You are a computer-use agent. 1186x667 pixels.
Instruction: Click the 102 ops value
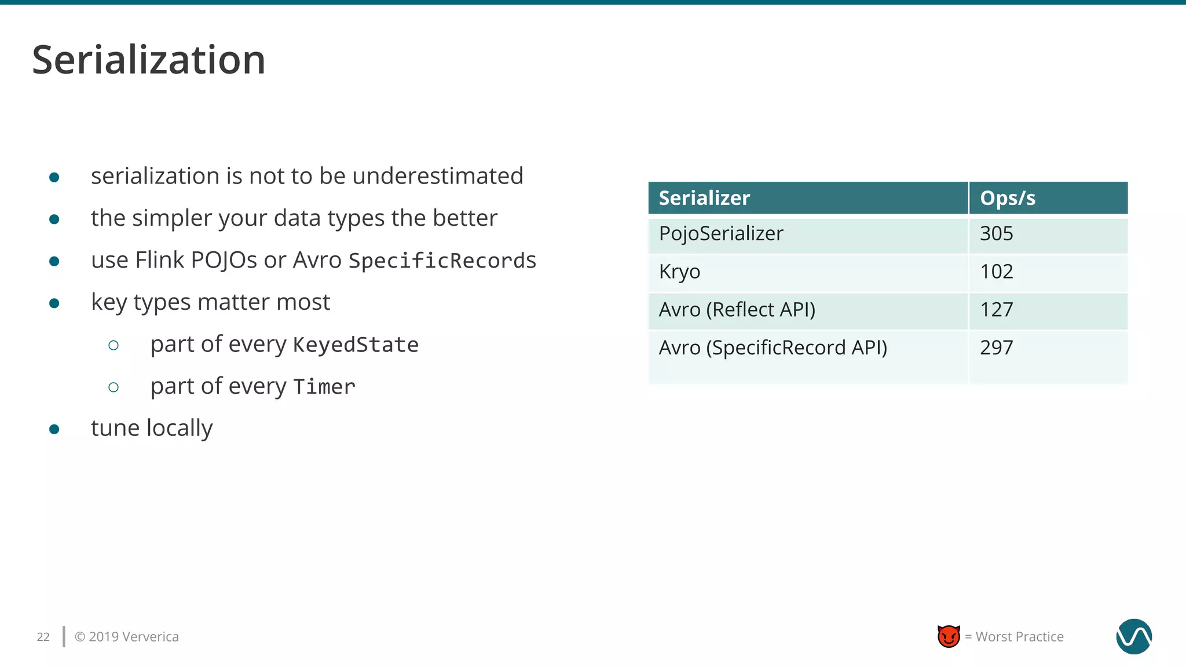tap(996, 272)
